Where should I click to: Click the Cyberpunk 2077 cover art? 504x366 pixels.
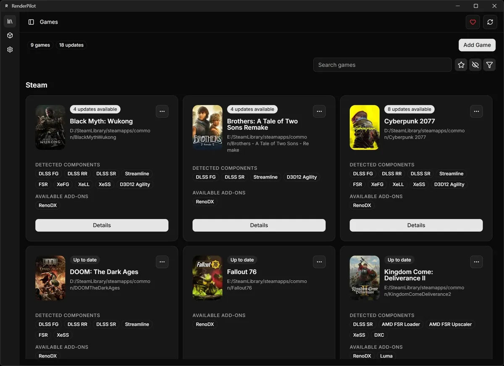click(x=365, y=127)
